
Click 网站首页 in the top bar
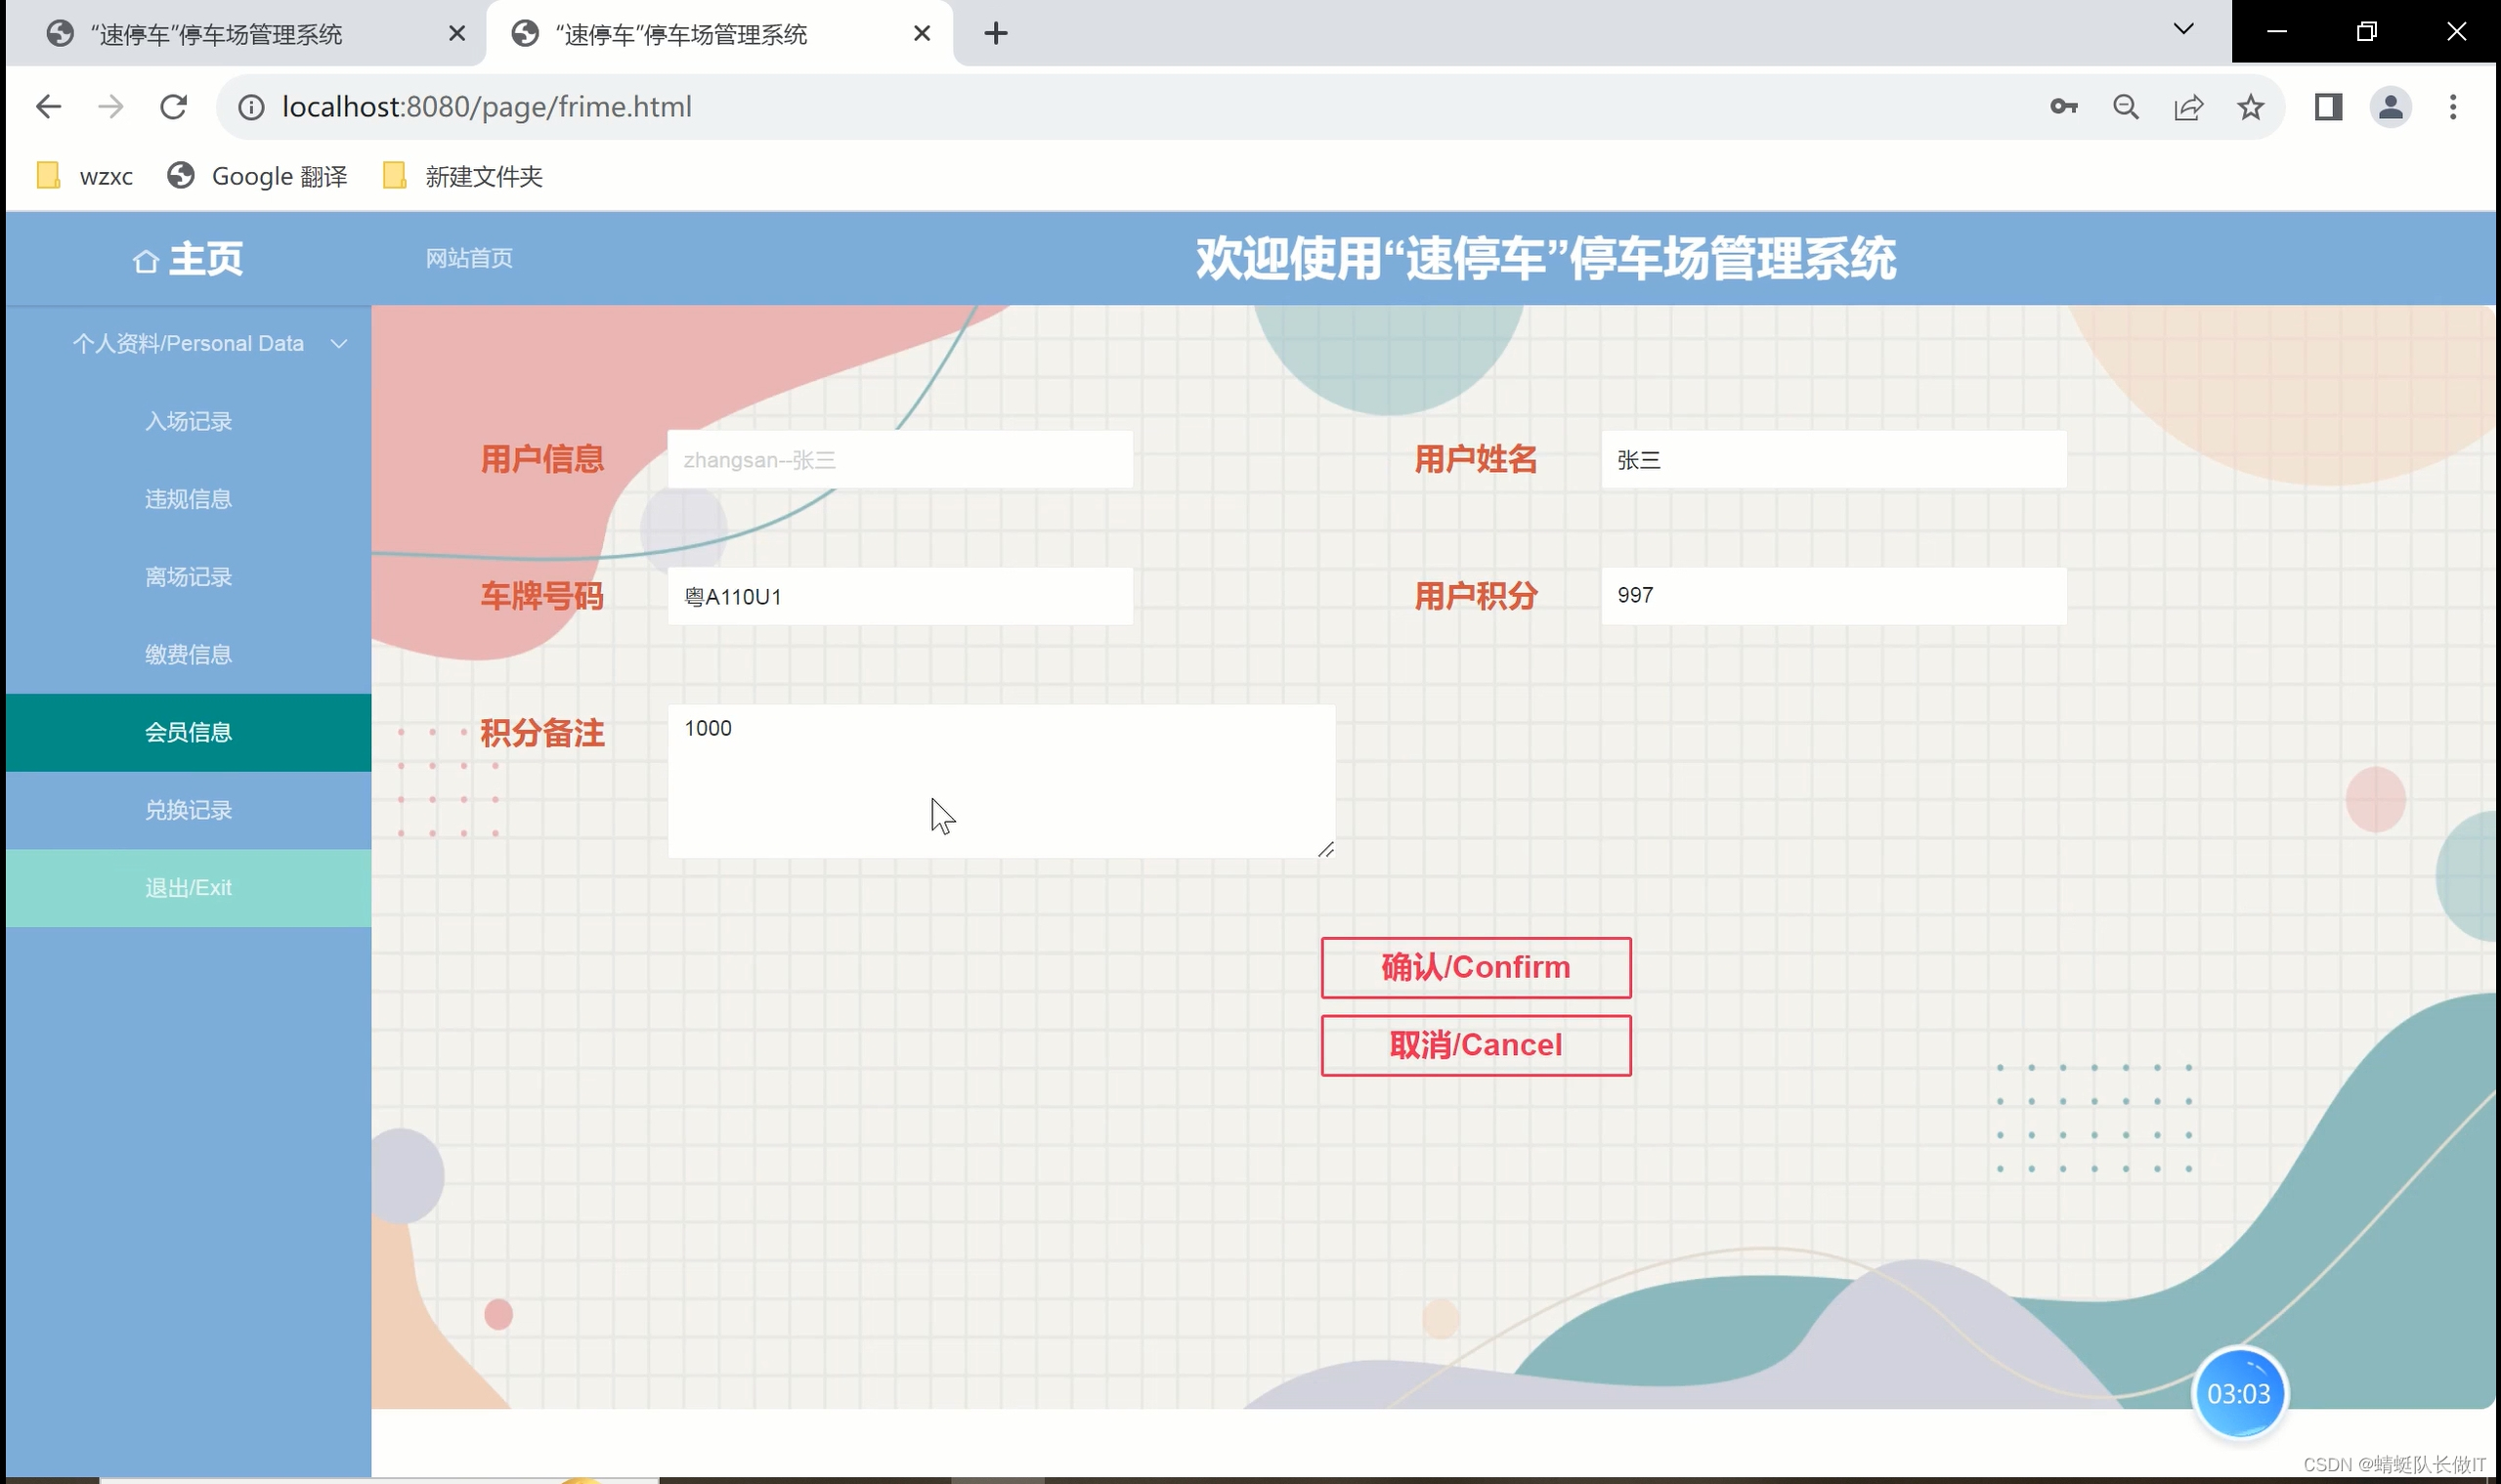pyautogui.click(x=469, y=258)
